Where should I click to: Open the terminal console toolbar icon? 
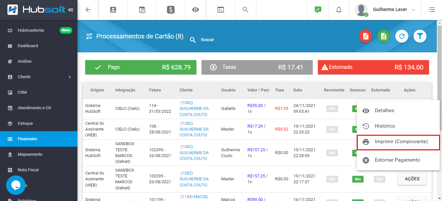[220, 10]
